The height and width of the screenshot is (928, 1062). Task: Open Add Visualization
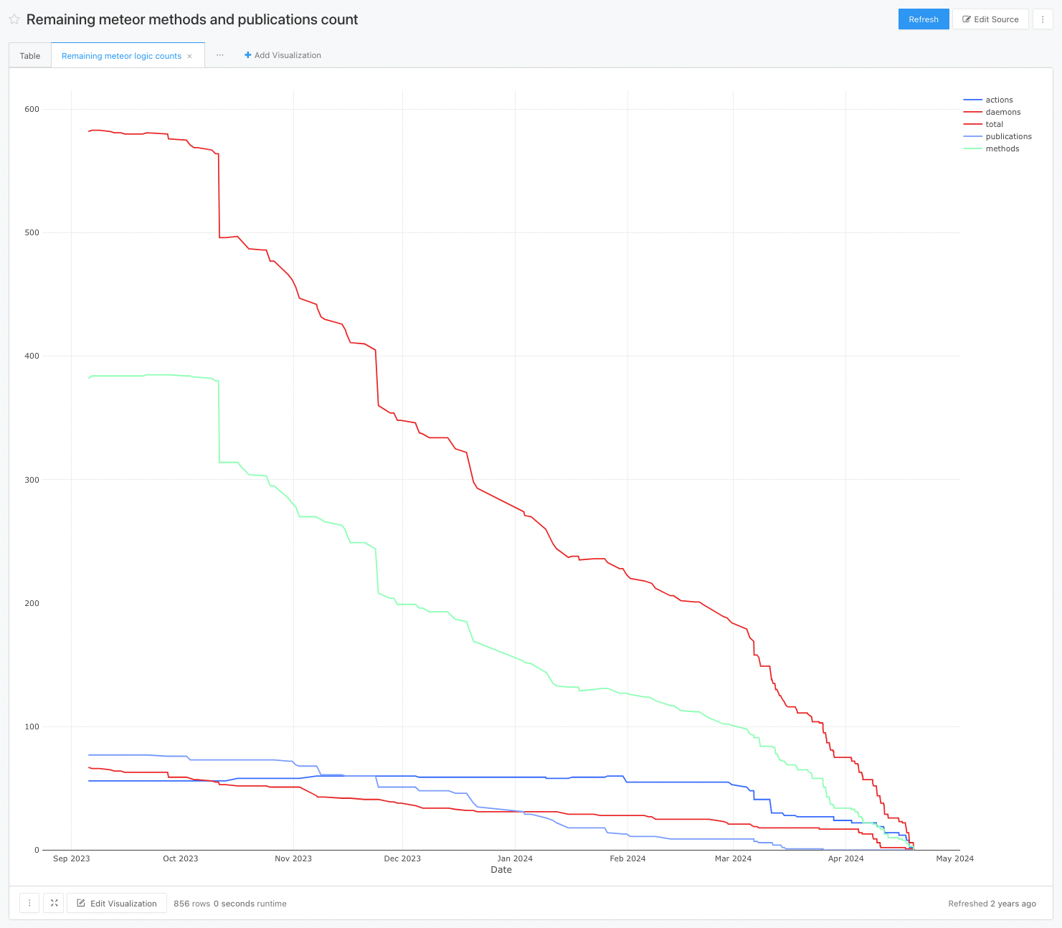pyautogui.click(x=283, y=55)
